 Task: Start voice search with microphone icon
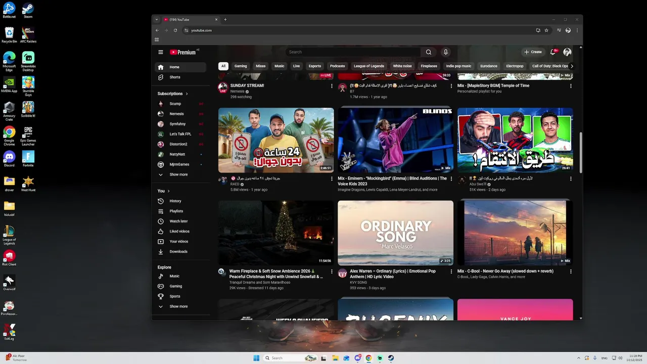pos(446,52)
